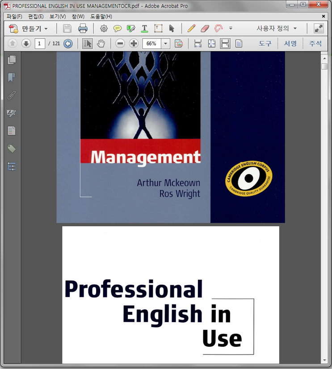Screen dimensions: 332x369
Task: Toggle fit one full page view
Action: pos(211,44)
